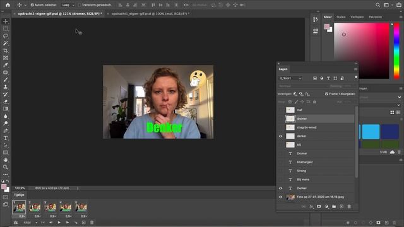Toggle Autom. selectie checkbox
Screen dimensions: 404x227
pyautogui.click(x=32, y=5)
